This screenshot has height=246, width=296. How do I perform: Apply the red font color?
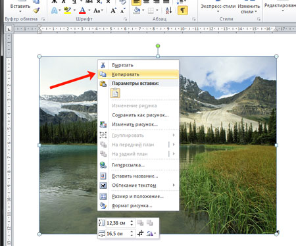pos(82,11)
